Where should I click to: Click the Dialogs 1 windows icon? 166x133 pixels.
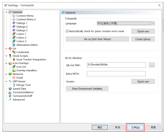click(x=14, y=23)
